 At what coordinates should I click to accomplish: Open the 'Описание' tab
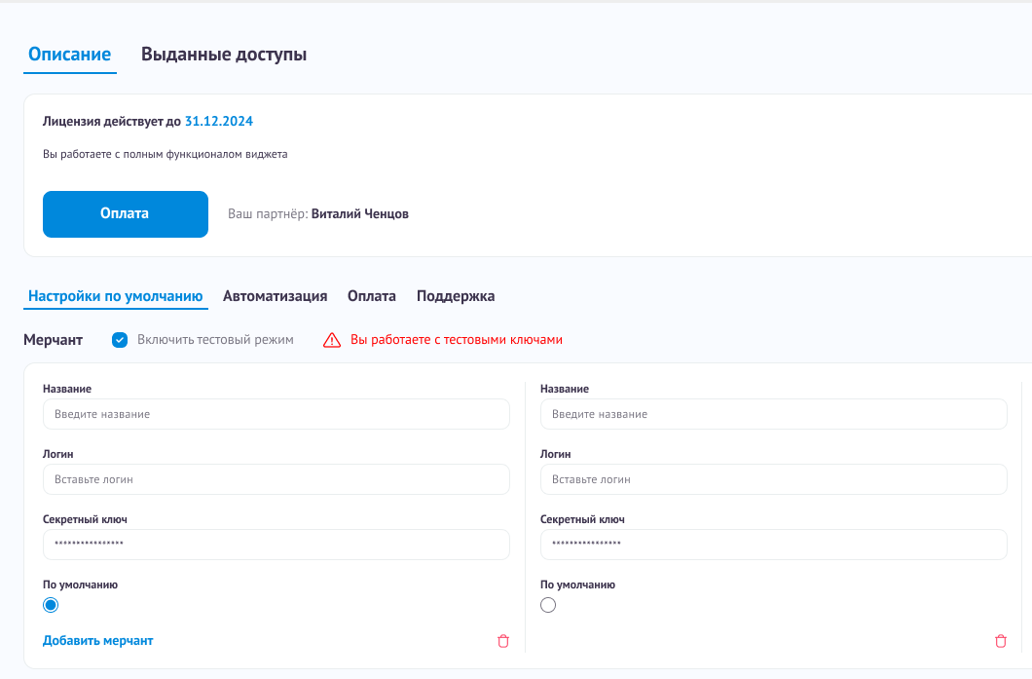pyautogui.click(x=69, y=55)
